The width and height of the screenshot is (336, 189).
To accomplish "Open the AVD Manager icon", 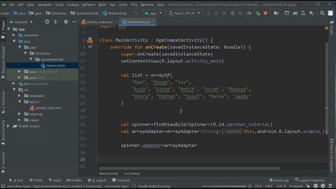I will tap(303, 13).
